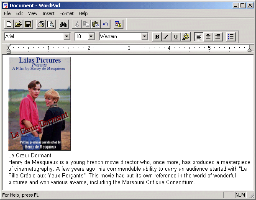
Task: Minimize the WordPad window
Action: pyautogui.click(x=236, y=5)
